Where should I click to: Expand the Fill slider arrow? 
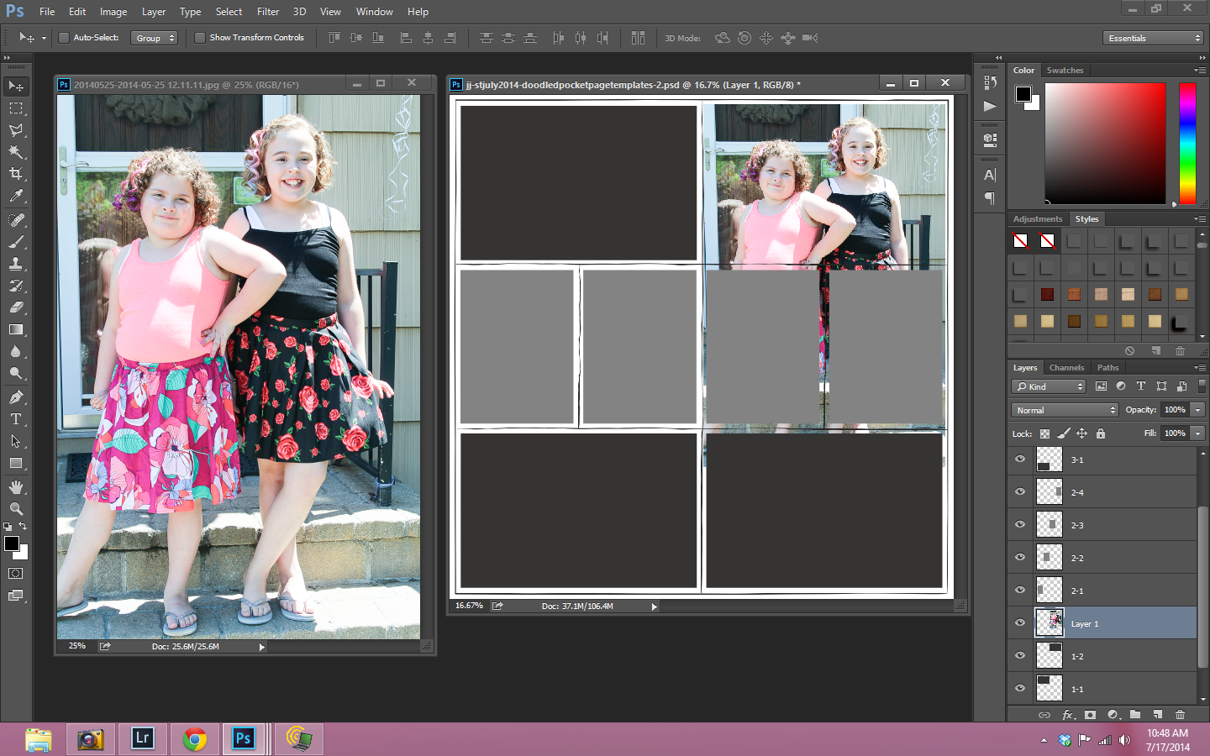click(x=1198, y=433)
